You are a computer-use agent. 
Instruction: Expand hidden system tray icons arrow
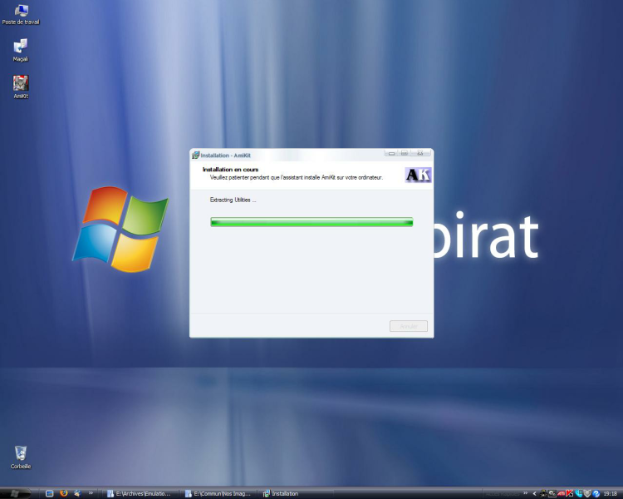pyautogui.click(x=535, y=494)
